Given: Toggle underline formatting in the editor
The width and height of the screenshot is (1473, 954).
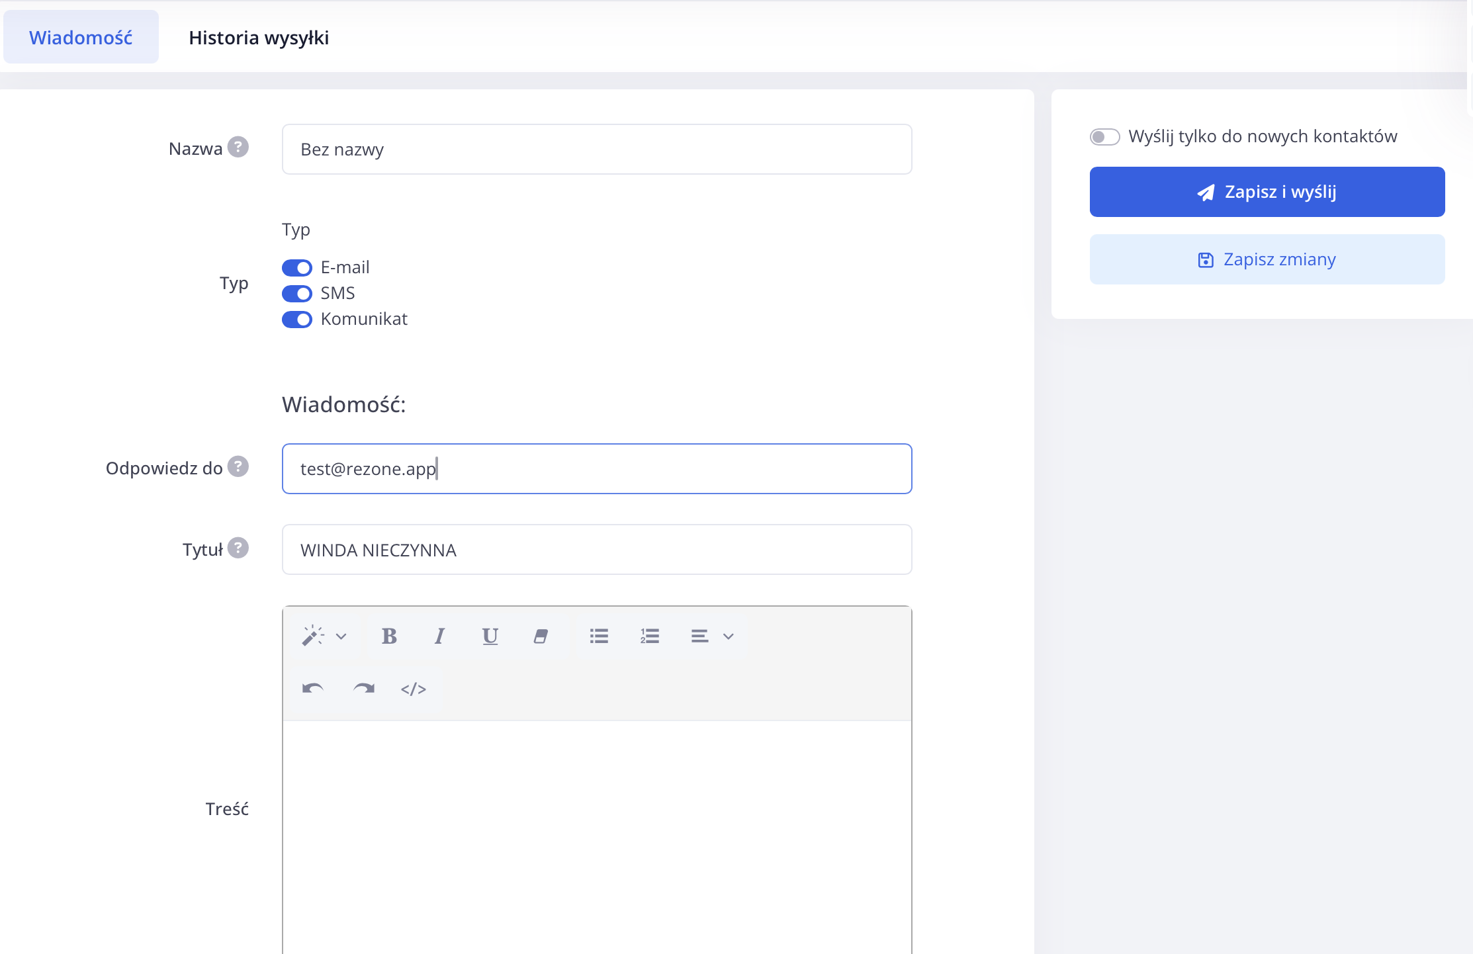Looking at the screenshot, I should pyautogui.click(x=490, y=636).
